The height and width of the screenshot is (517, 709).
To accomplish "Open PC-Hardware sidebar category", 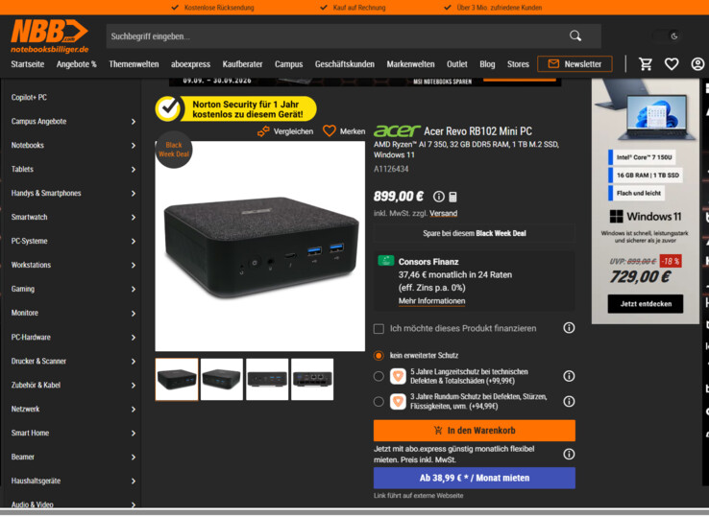I will pyautogui.click(x=31, y=337).
